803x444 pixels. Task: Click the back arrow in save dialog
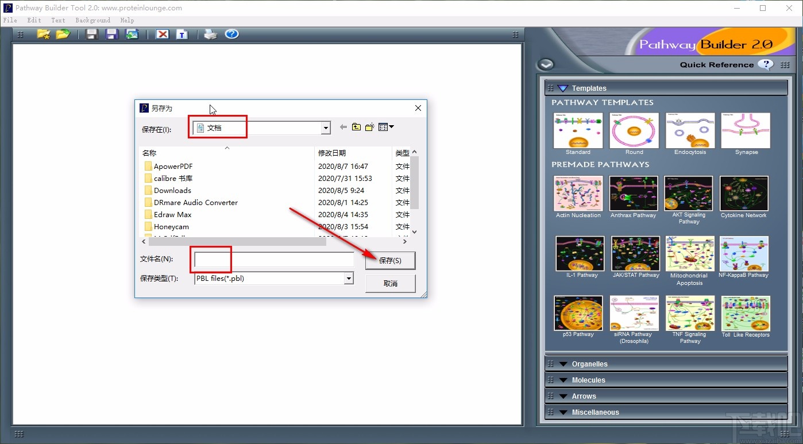pyautogui.click(x=343, y=127)
